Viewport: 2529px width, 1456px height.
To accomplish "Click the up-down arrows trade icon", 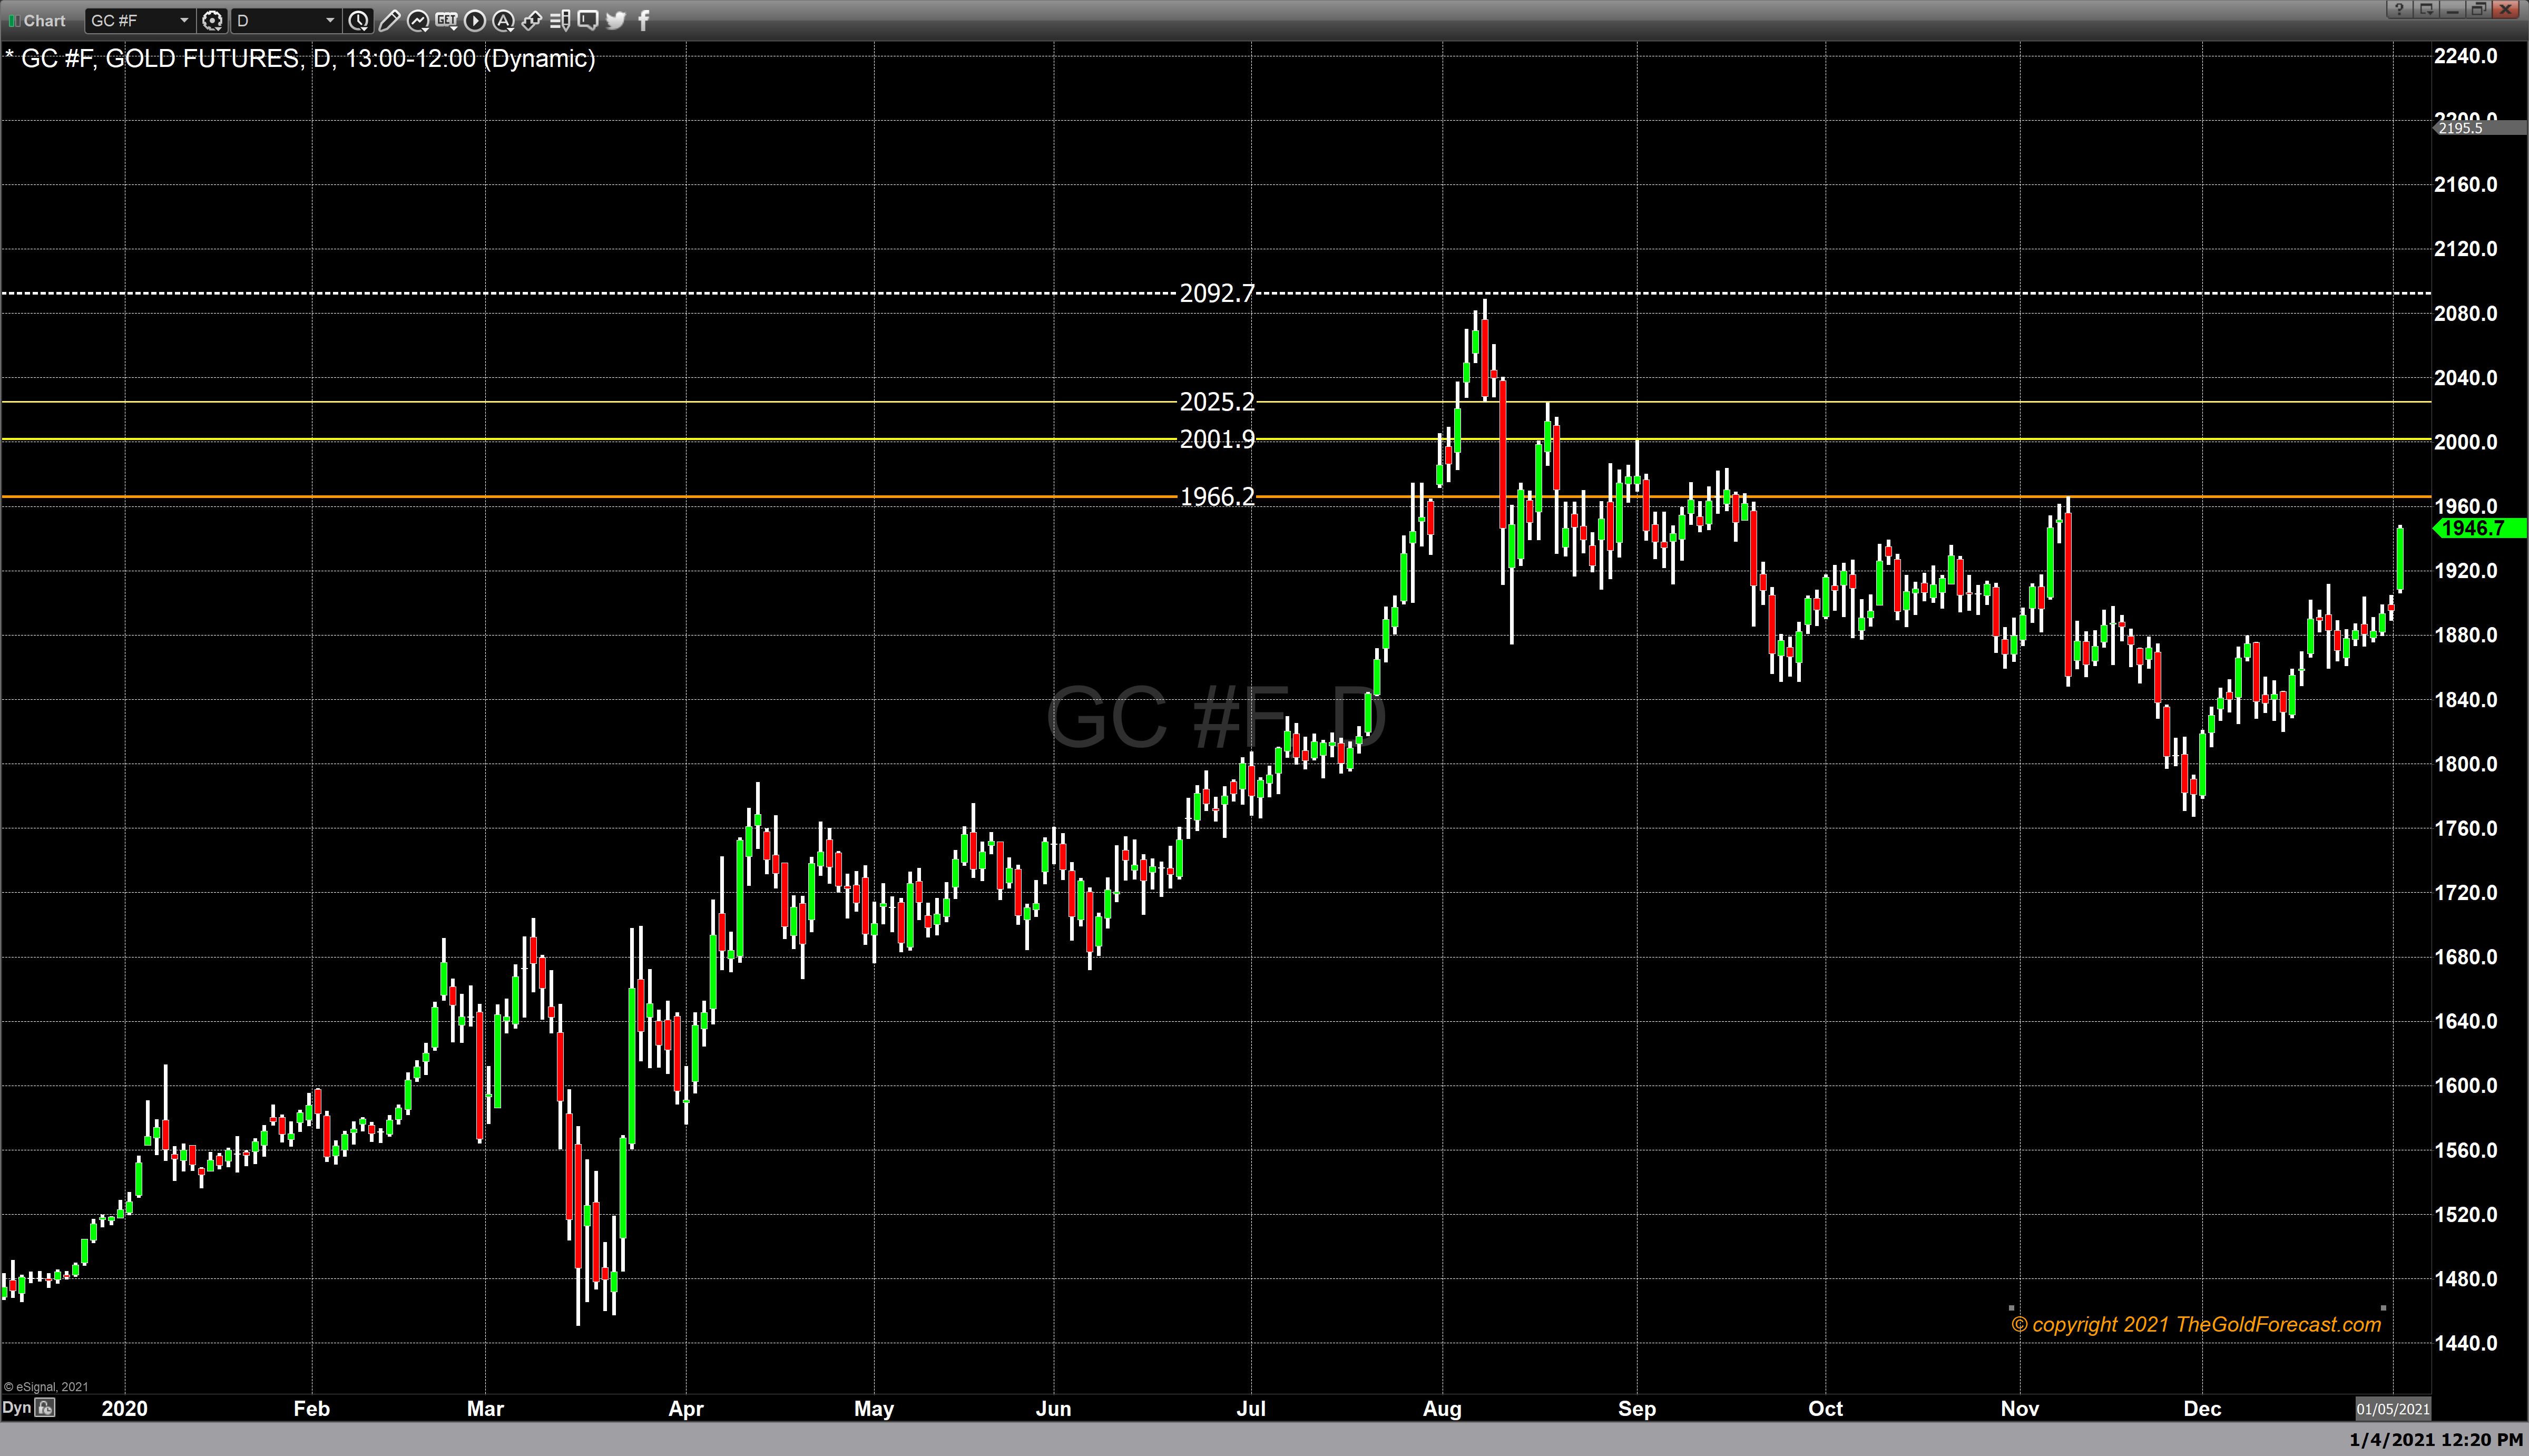I will [x=532, y=20].
